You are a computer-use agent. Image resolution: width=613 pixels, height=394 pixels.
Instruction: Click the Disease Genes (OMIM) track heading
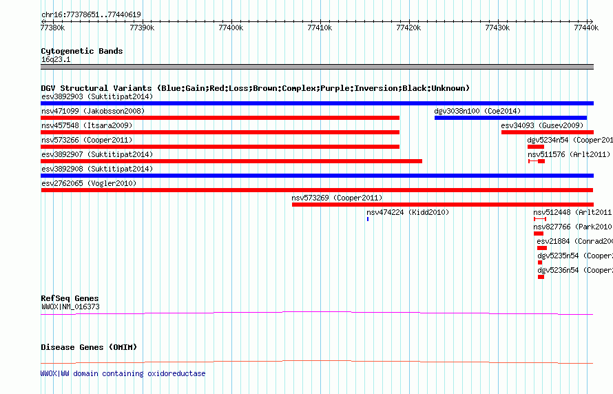point(89,347)
